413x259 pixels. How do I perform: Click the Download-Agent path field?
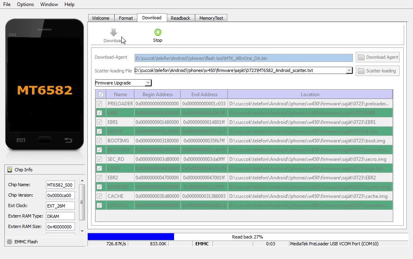tap(244, 58)
